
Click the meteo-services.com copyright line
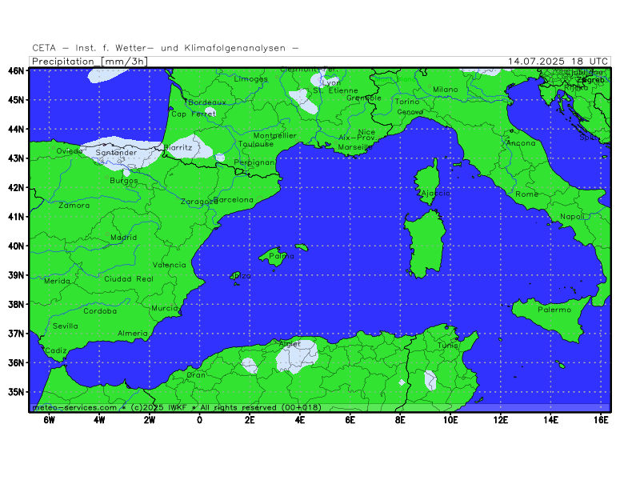pos(177,407)
